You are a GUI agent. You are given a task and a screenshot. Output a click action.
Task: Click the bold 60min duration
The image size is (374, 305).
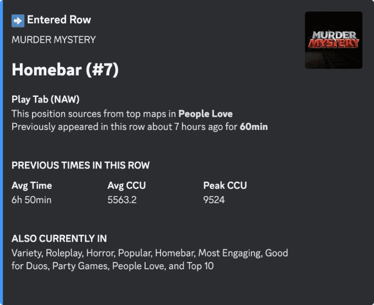[x=254, y=127]
